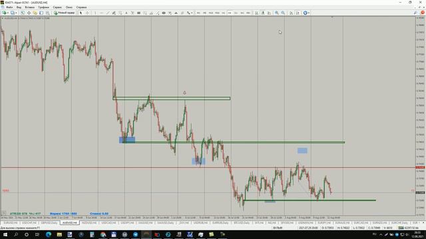Select the Cursor arrow tool

tap(81, 13)
